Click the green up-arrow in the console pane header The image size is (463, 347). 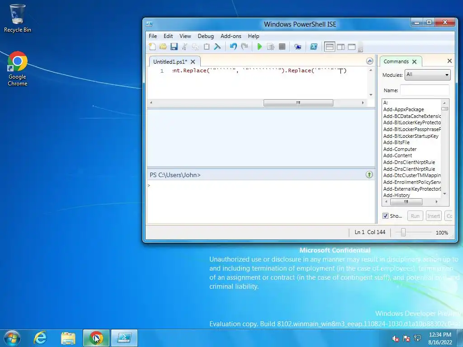pyautogui.click(x=369, y=174)
